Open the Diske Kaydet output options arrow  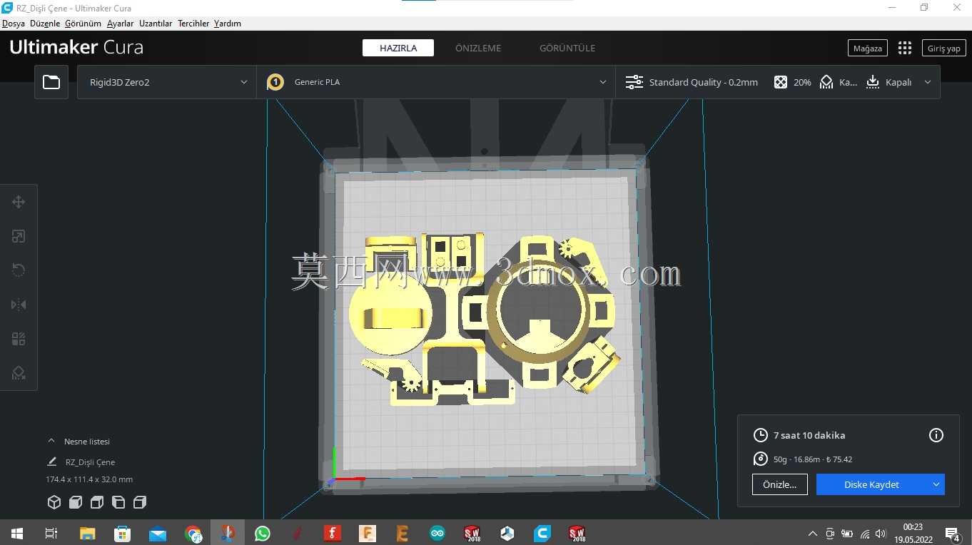pos(936,484)
